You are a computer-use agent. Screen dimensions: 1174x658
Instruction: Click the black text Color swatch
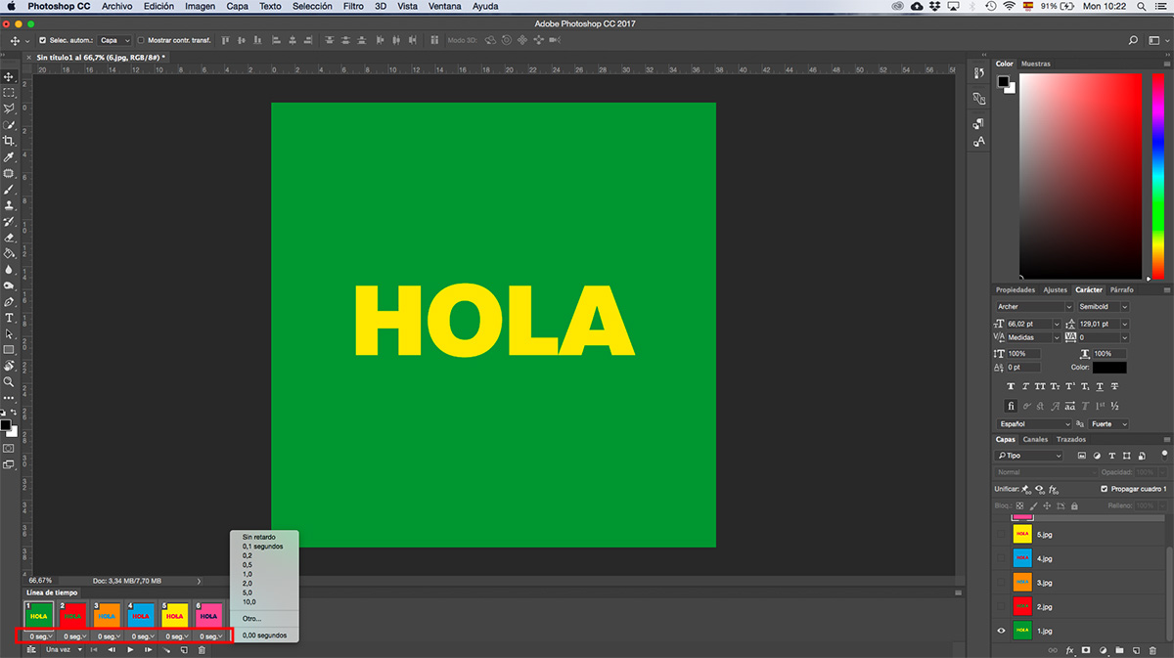pos(1109,368)
